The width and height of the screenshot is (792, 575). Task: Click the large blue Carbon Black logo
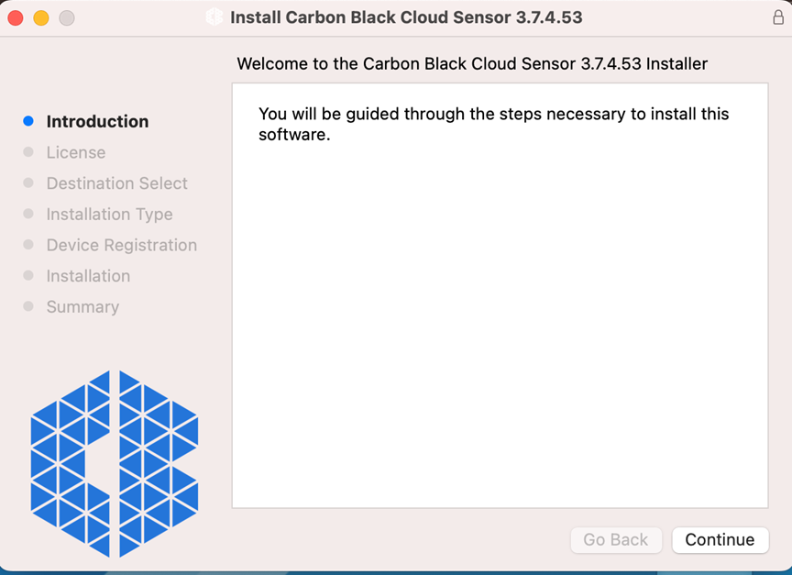(x=115, y=463)
